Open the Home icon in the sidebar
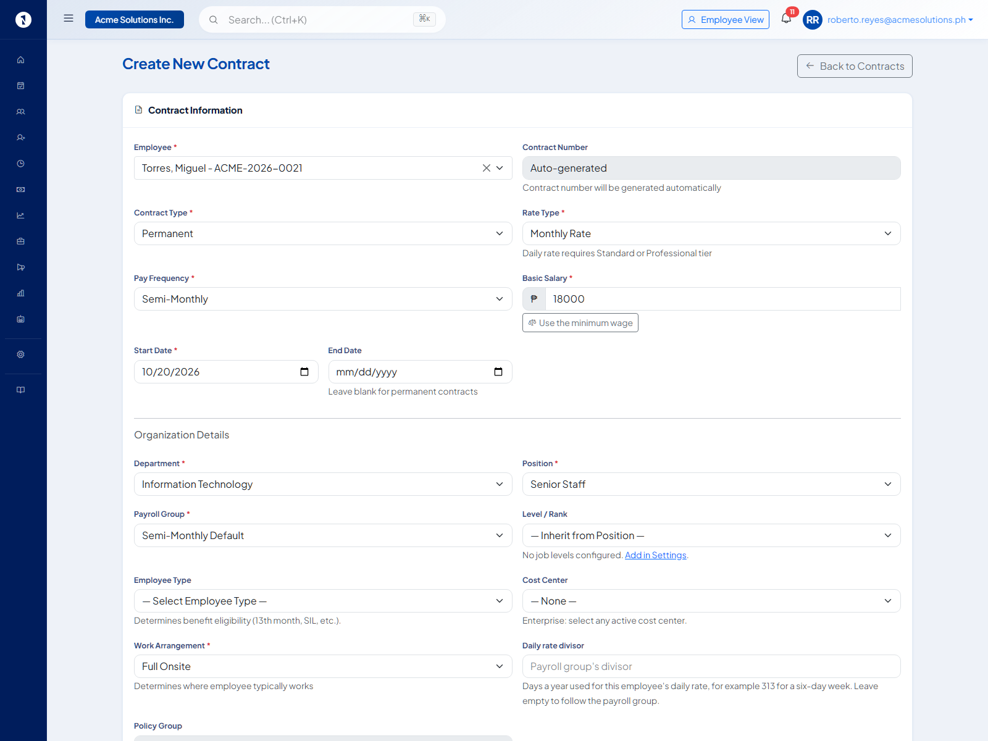Viewport: 988px width, 741px height. click(x=20, y=60)
